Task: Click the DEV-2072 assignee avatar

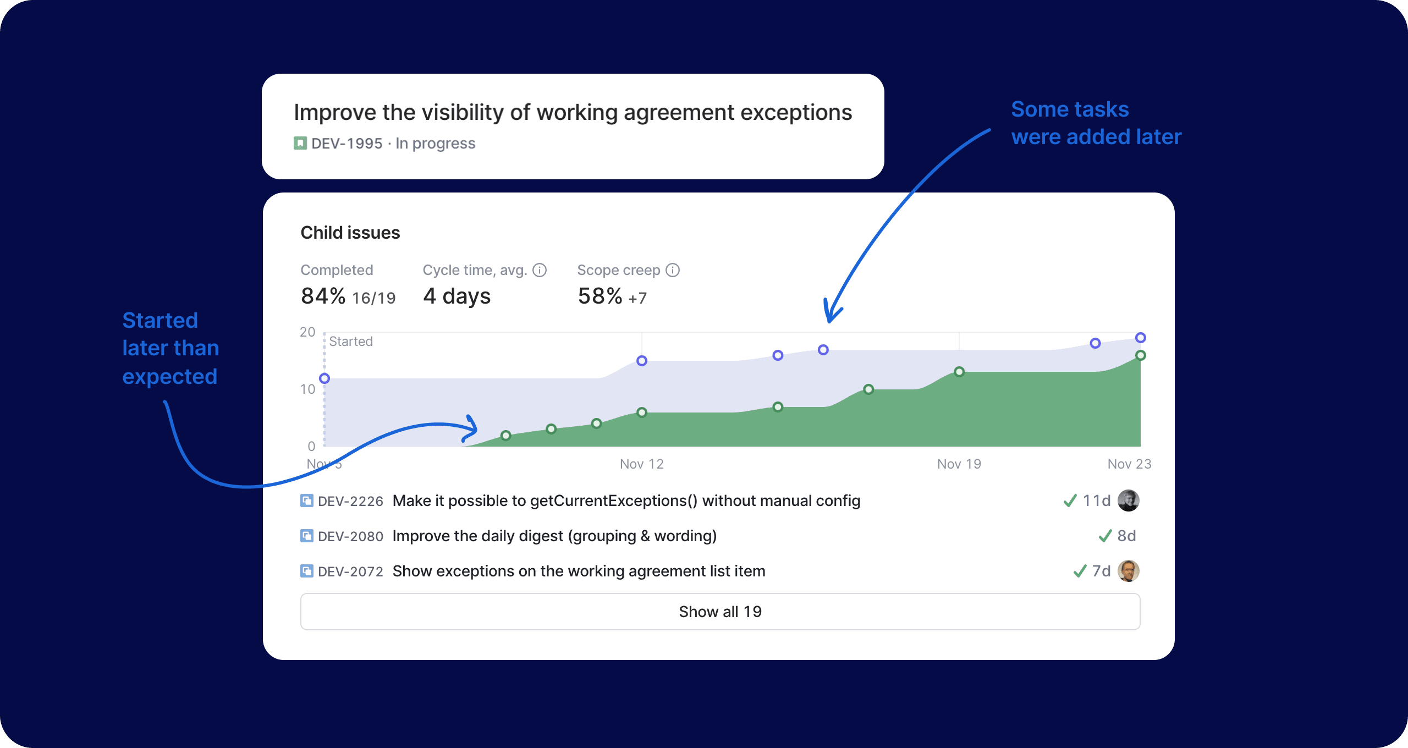Action: pyautogui.click(x=1128, y=571)
